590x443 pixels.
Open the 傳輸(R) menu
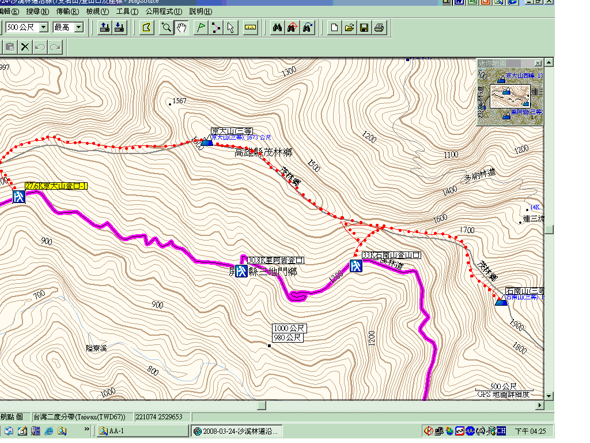click(x=68, y=12)
